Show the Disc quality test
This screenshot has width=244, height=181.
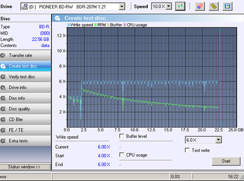(25, 109)
